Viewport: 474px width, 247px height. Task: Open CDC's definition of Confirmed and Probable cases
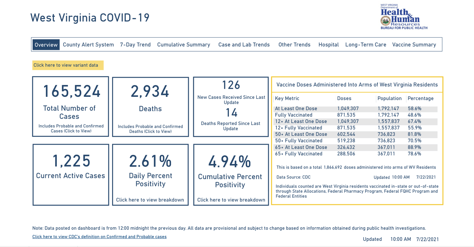click(x=99, y=236)
